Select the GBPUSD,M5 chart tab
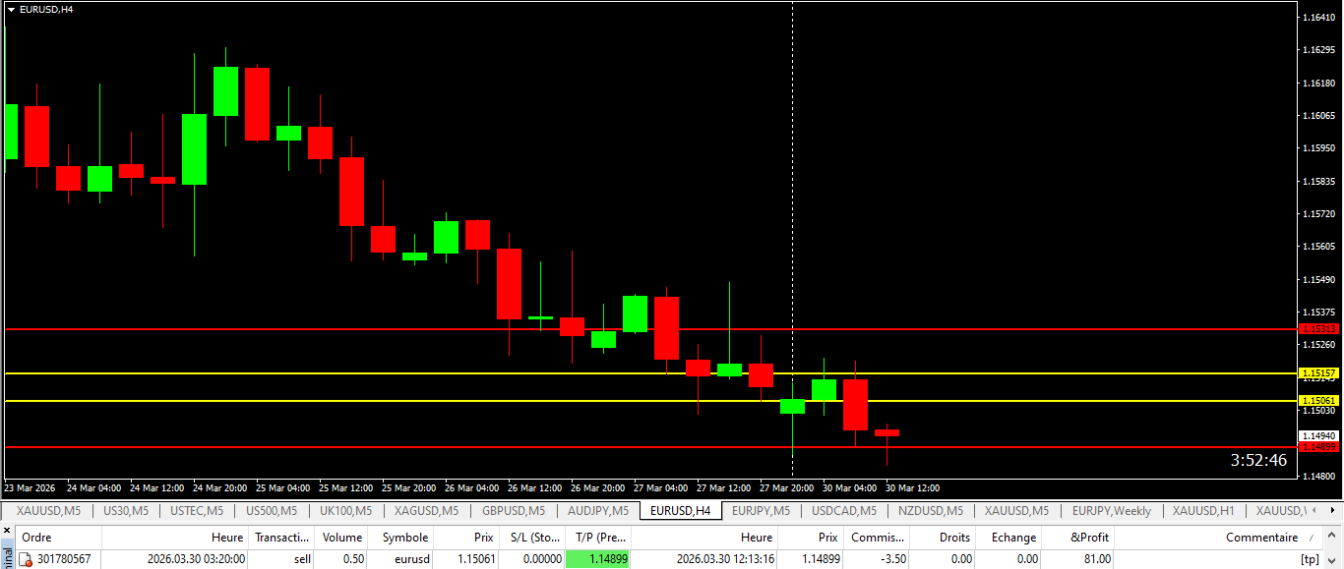The width and height of the screenshot is (1344, 569). pyautogui.click(x=513, y=511)
